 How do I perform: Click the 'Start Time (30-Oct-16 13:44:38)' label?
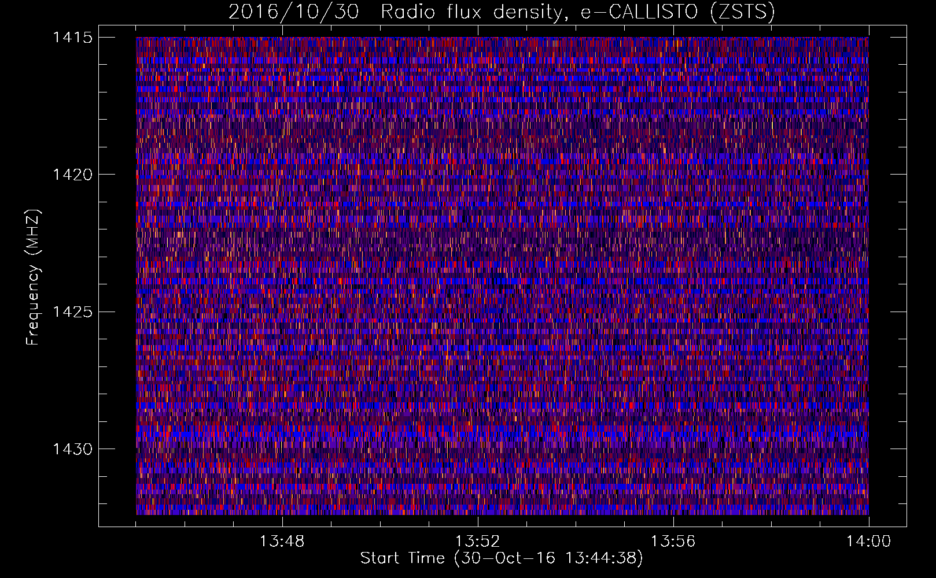tap(502, 558)
